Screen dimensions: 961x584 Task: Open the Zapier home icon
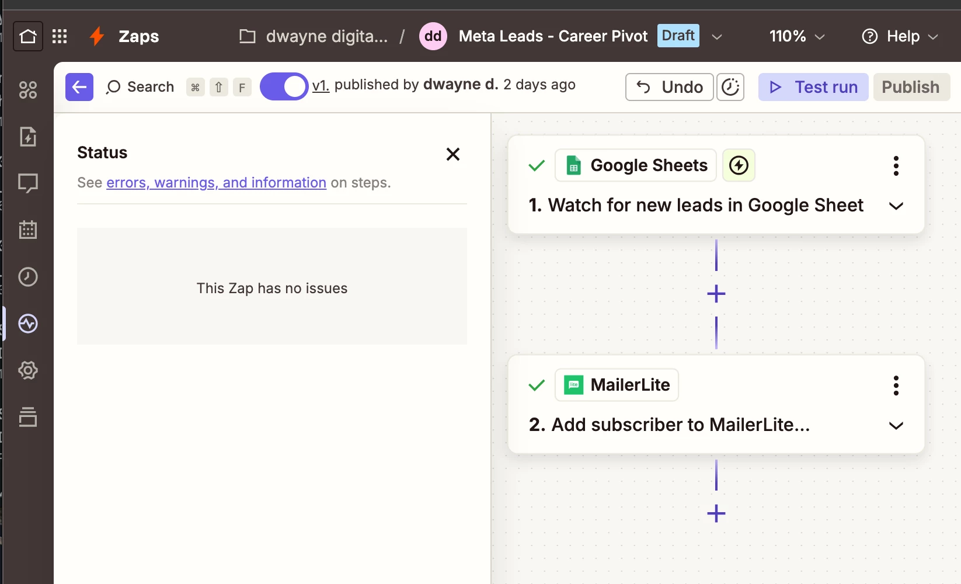28,36
